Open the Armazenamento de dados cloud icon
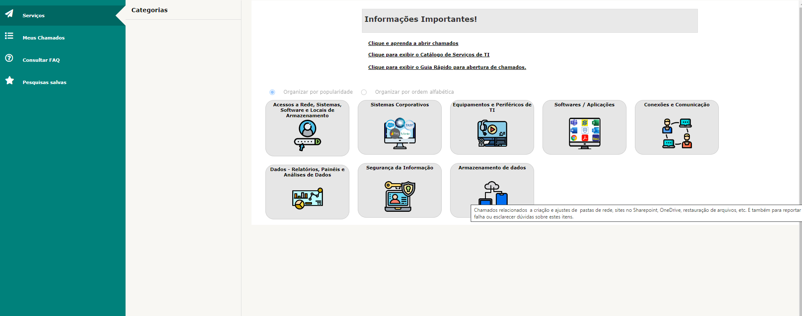802x316 pixels. pyautogui.click(x=493, y=193)
